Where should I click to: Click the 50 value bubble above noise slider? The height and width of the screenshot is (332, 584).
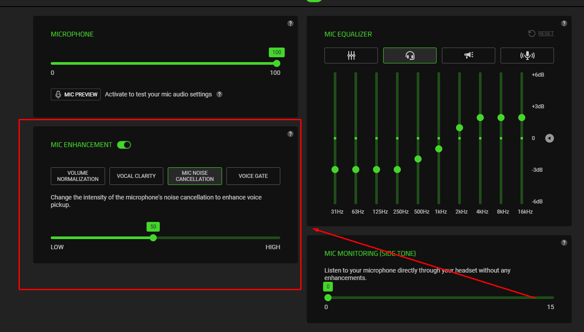153,227
